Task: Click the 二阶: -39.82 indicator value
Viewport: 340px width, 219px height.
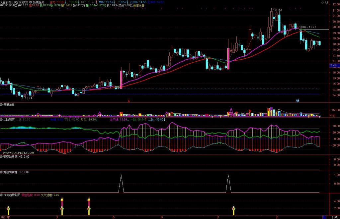Action: pyautogui.click(x=157, y=120)
